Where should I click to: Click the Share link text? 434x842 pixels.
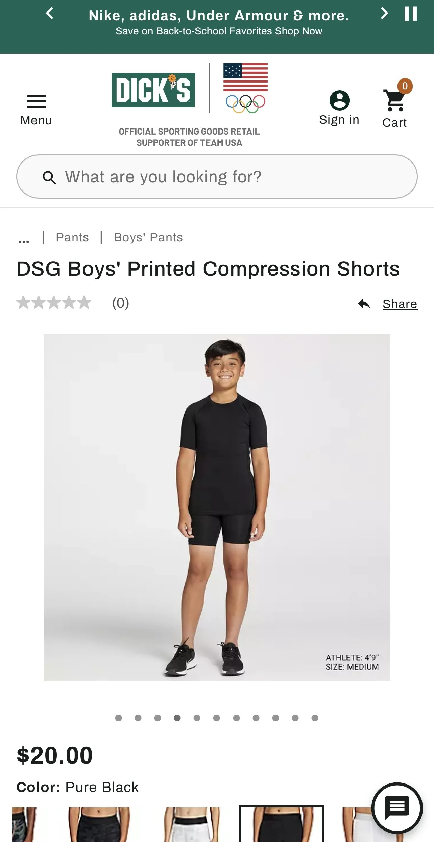[x=400, y=304]
